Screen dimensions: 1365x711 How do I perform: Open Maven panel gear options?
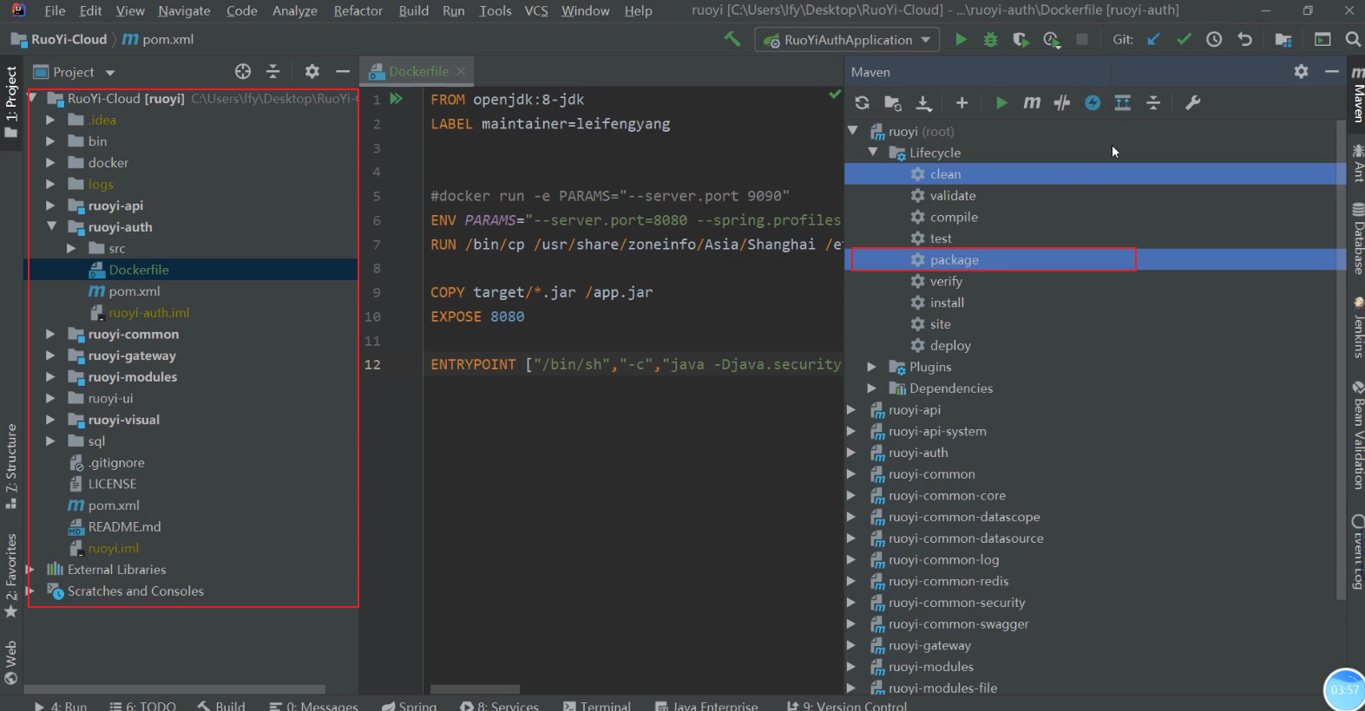click(x=1301, y=71)
